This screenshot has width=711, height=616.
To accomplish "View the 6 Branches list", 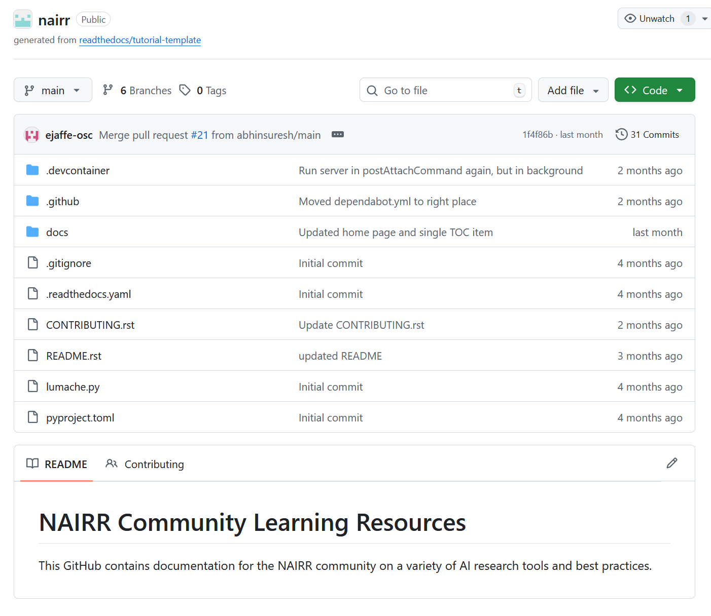I will [x=137, y=90].
